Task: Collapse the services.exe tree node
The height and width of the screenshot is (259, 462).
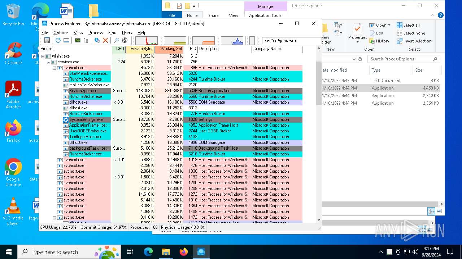Action: [x=48, y=62]
